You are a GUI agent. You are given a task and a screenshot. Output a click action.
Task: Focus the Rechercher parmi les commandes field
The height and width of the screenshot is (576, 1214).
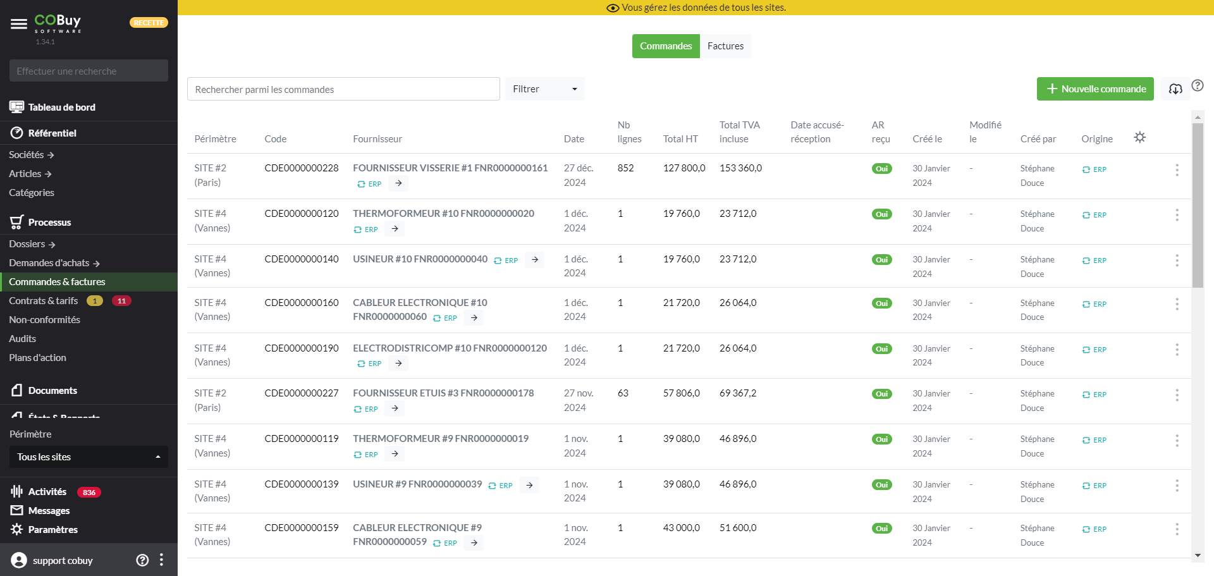pos(343,89)
